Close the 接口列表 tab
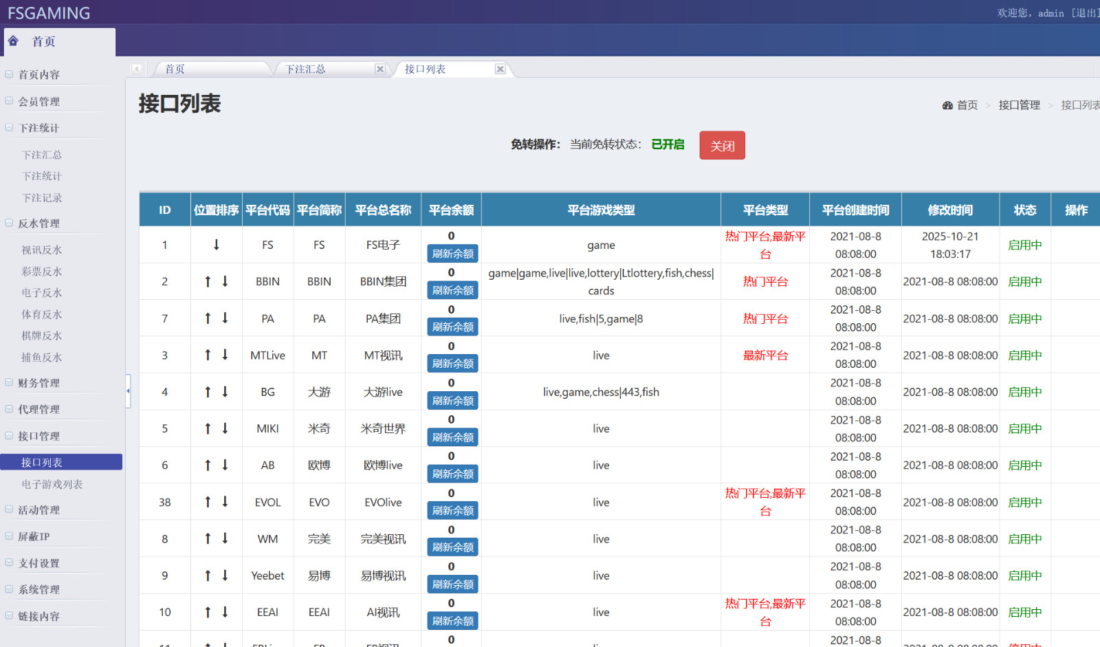 (500, 69)
